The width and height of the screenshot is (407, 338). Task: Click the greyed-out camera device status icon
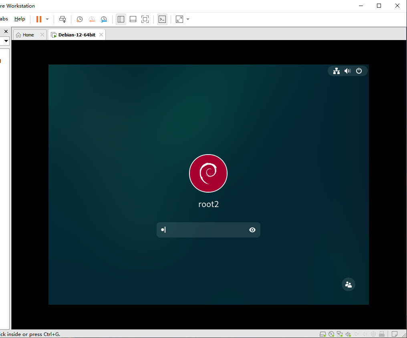[373, 334]
